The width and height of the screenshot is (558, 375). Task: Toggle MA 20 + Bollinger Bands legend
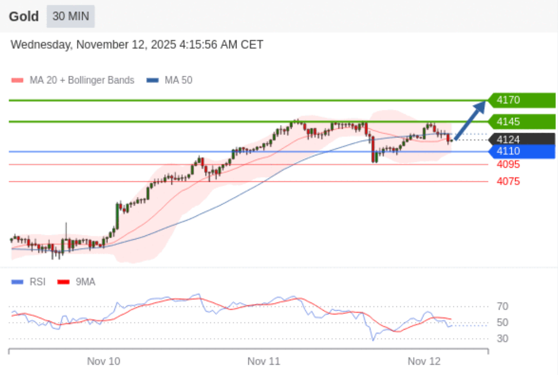(x=73, y=80)
